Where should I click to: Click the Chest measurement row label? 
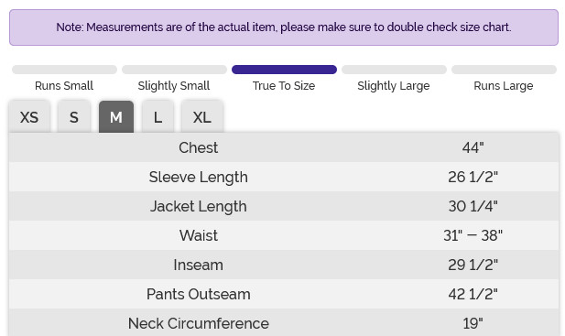[x=198, y=147]
